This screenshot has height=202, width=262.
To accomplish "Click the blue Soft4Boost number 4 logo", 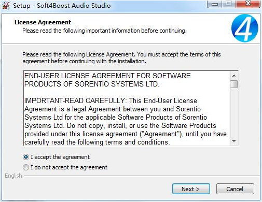I will [245, 28].
